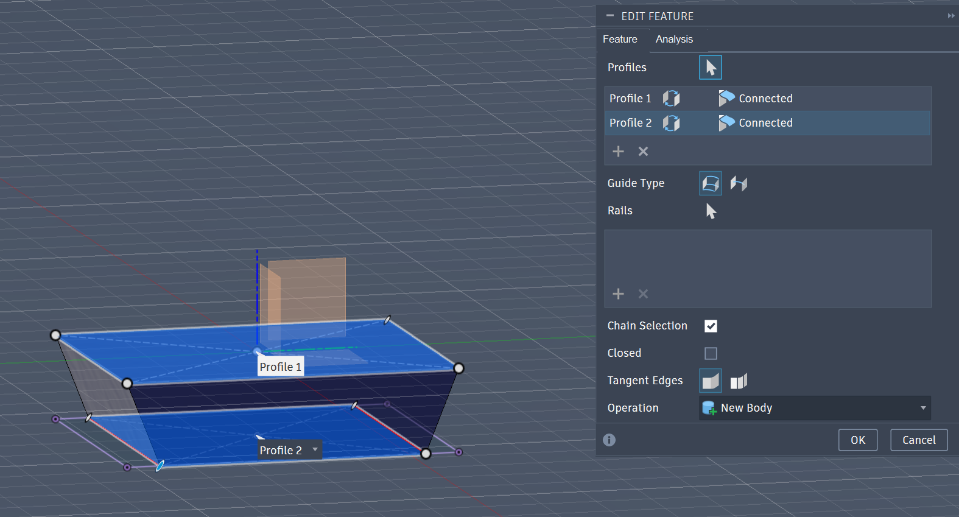Screen dimensions: 959x517
Task: Click the Profiles label in the dialog
Action: point(627,68)
